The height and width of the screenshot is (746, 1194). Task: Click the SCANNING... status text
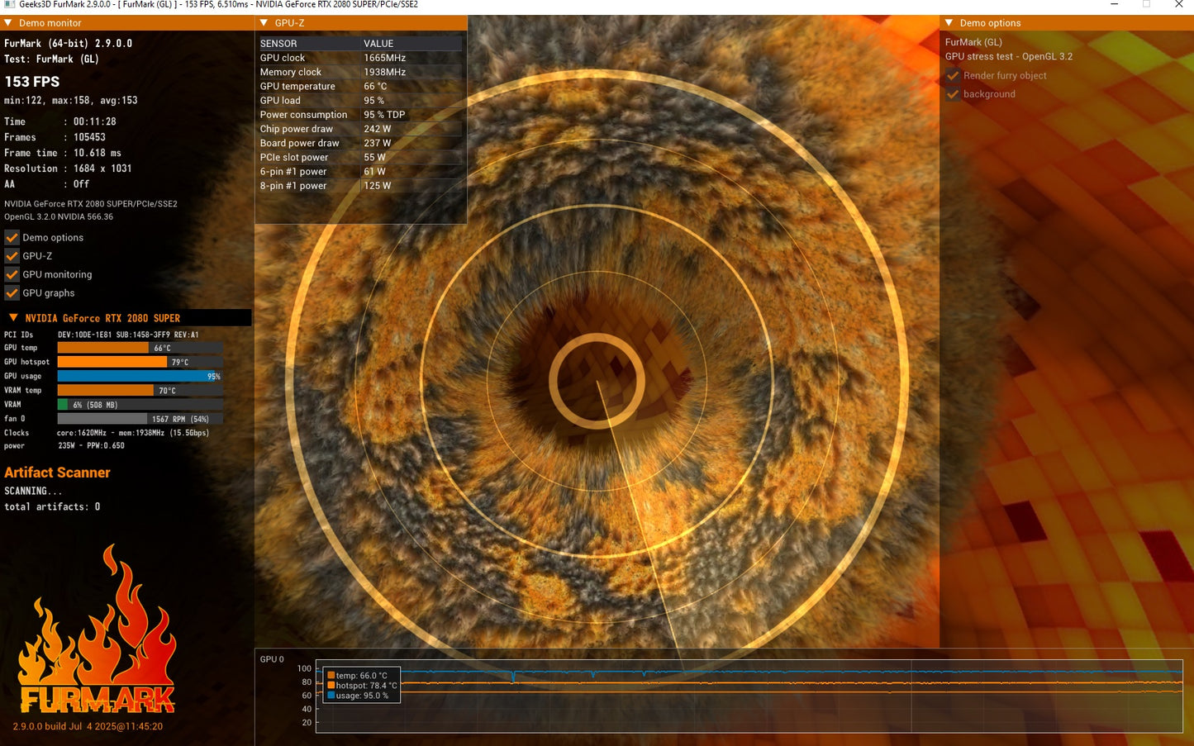pos(33,491)
